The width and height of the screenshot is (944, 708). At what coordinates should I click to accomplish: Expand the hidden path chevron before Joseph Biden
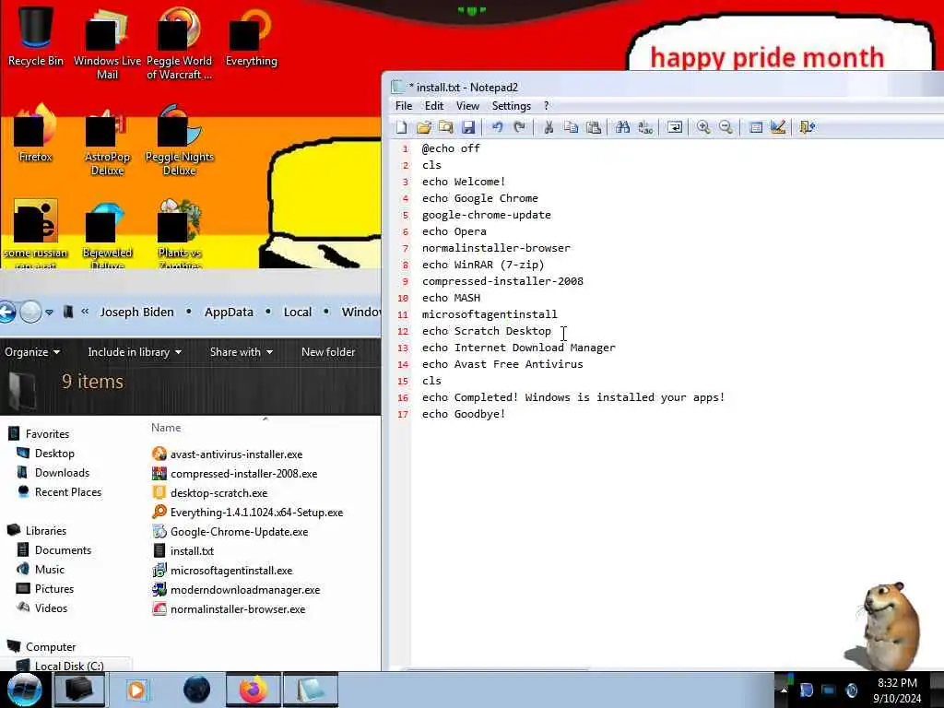[x=85, y=312]
